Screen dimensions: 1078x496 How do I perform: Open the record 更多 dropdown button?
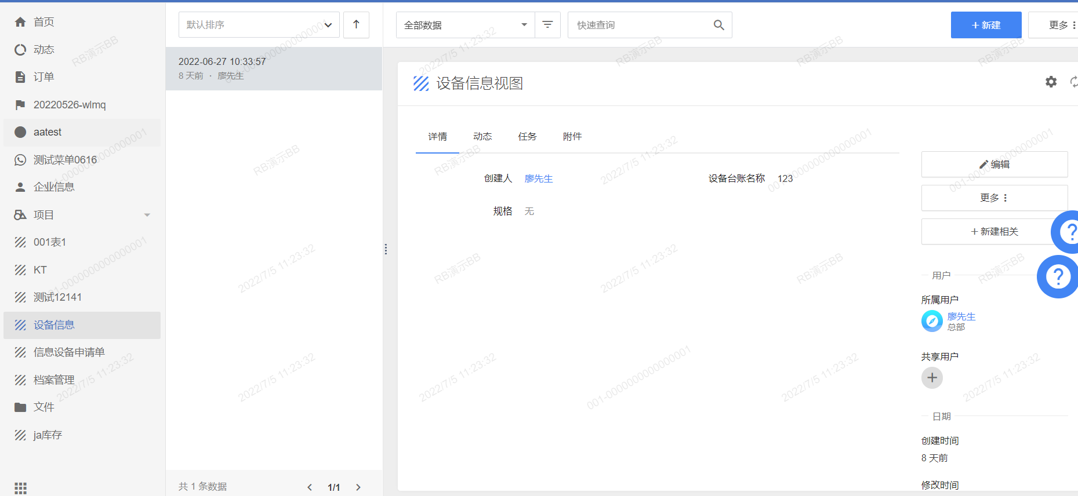tap(994, 198)
